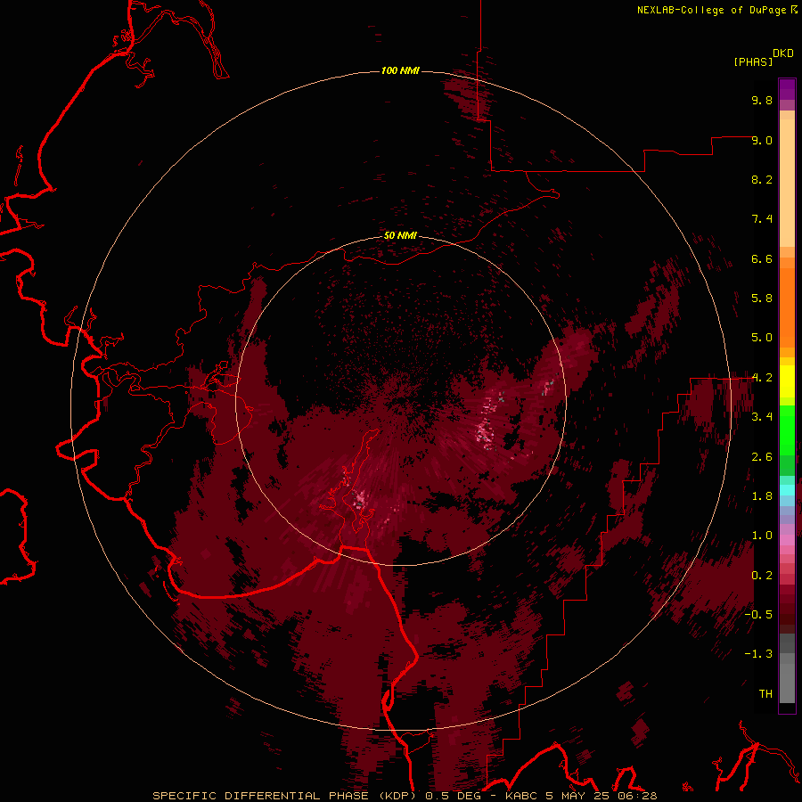This screenshot has height=802, width=802.
Task: Click the 0.2 value on the color scale
Action: coord(762,576)
